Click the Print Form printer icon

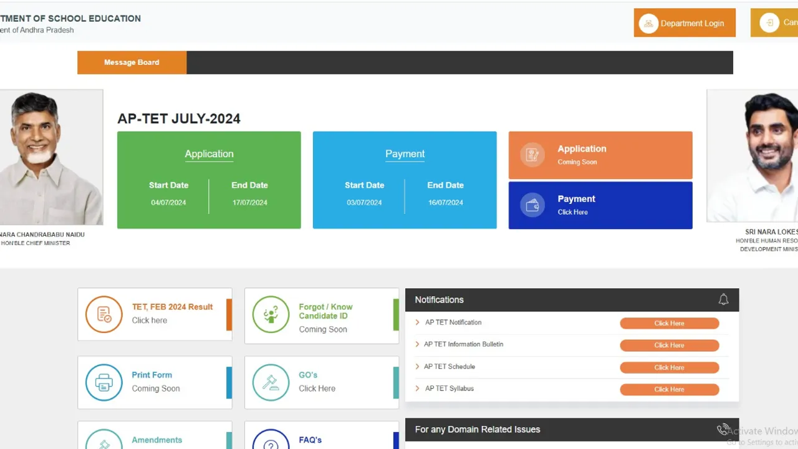point(104,382)
